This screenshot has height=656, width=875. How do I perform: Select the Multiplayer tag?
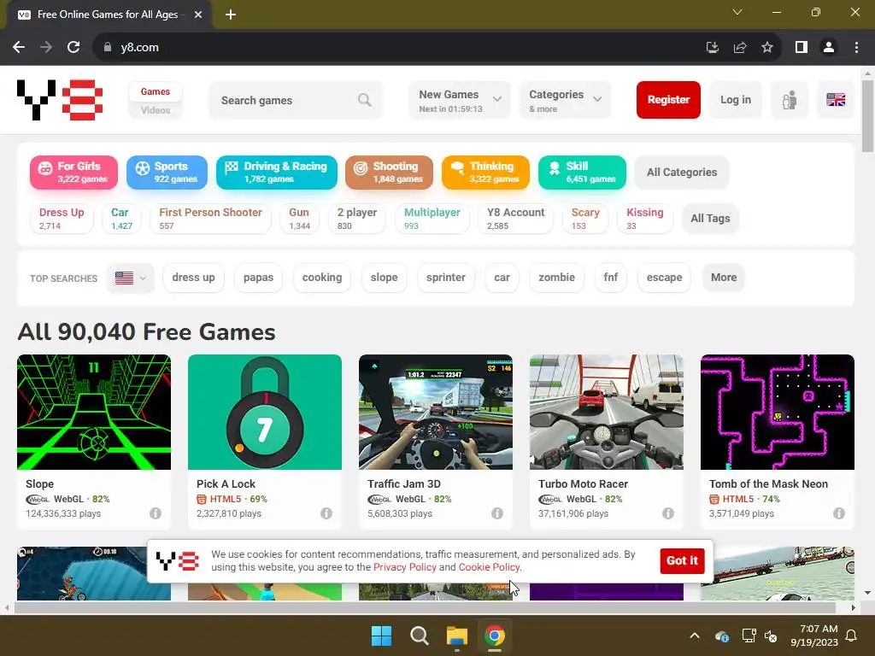coord(432,218)
